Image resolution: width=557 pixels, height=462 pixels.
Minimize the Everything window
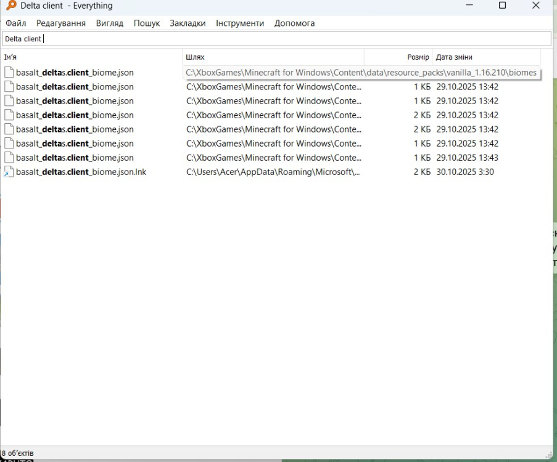(x=469, y=6)
